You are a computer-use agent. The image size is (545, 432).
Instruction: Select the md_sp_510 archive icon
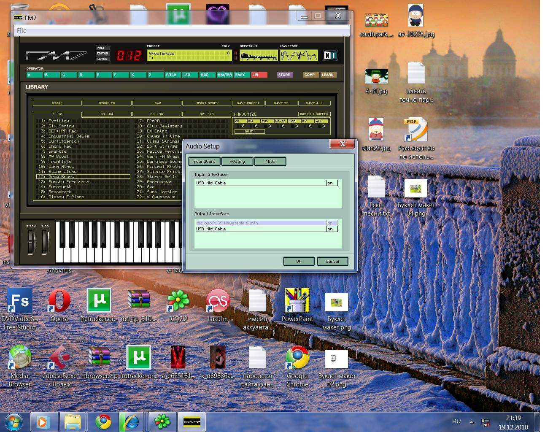[x=138, y=305]
